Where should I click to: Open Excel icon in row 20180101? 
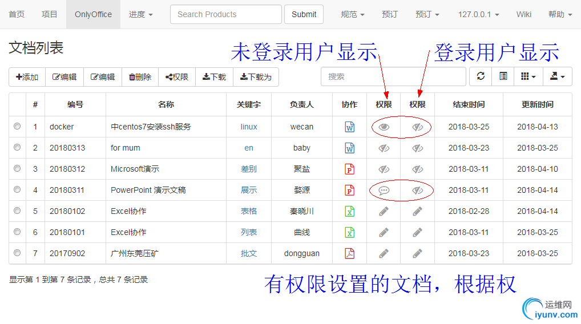pyautogui.click(x=349, y=232)
